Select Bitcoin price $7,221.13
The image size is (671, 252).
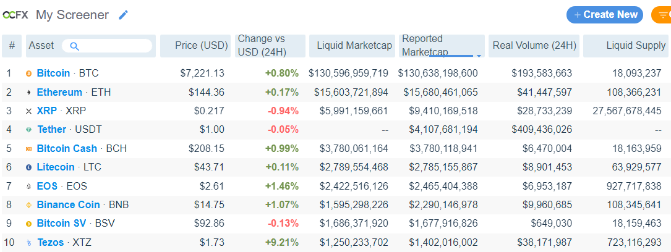tap(202, 73)
